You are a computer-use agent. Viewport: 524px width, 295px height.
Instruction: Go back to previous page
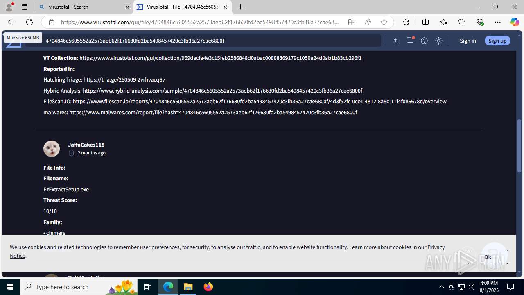[x=11, y=22]
